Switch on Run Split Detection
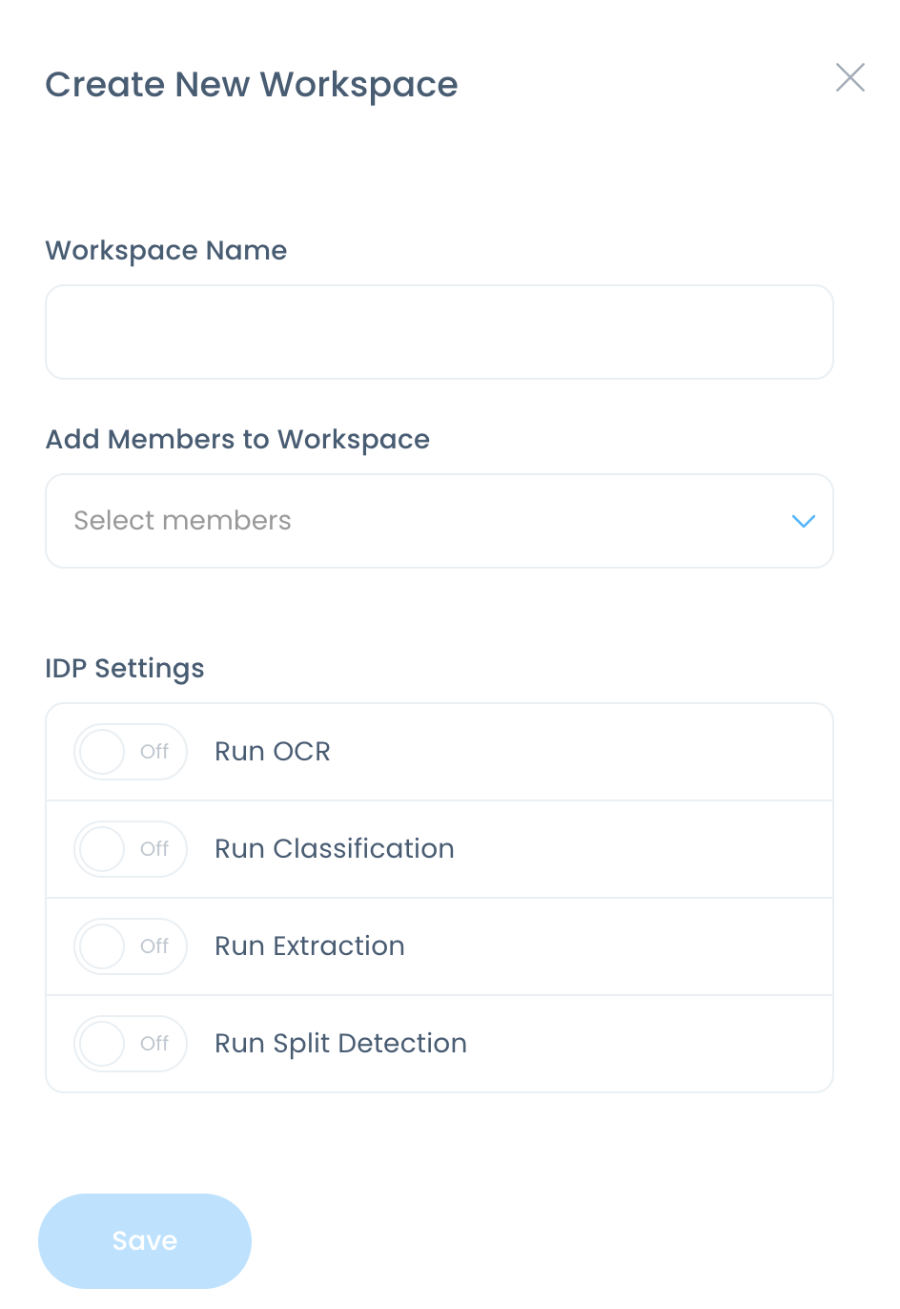 [x=131, y=1044]
